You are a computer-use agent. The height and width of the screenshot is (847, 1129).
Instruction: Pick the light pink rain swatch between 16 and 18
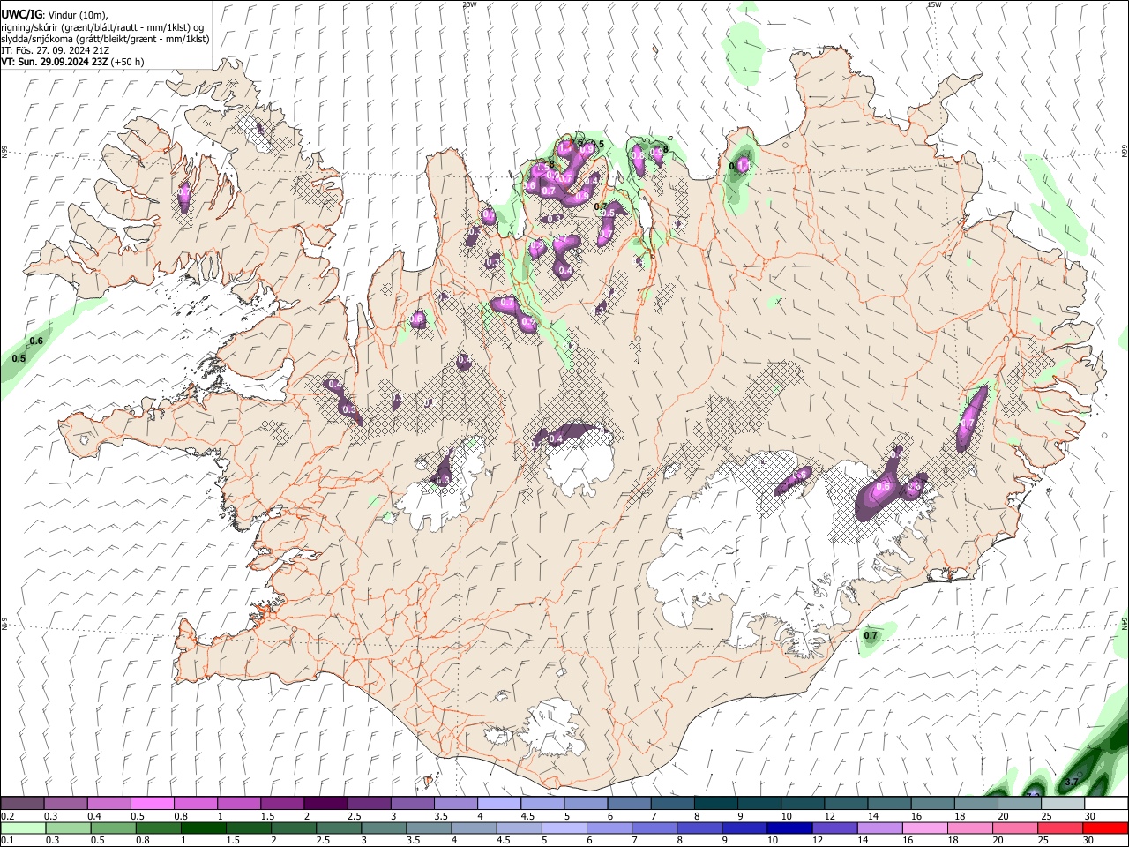(x=924, y=828)
